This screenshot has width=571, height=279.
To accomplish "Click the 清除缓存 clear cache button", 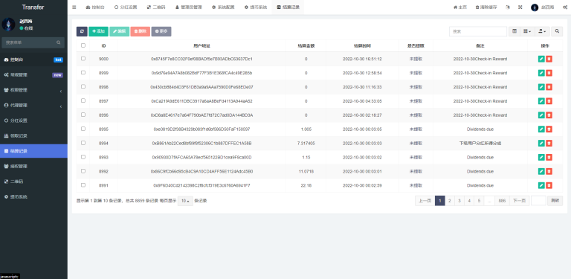I will (487, 7).
